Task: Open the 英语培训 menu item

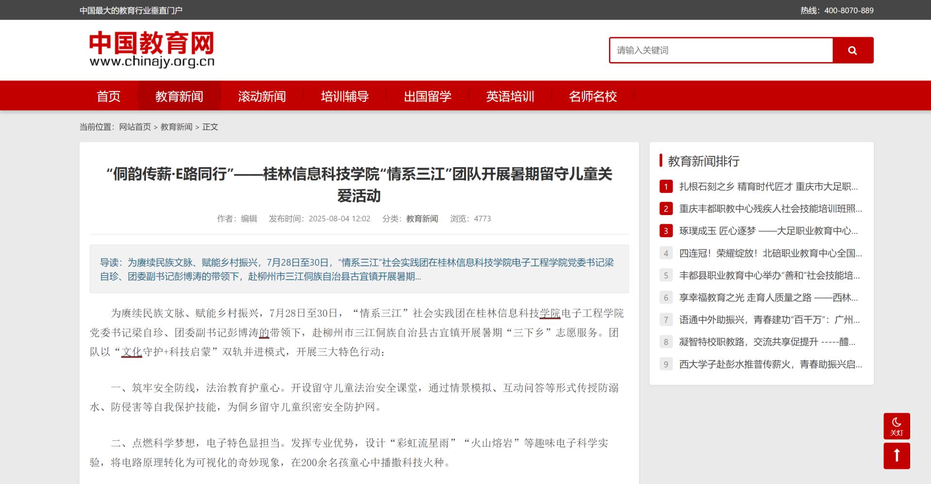Action: (x=510, y=96)
